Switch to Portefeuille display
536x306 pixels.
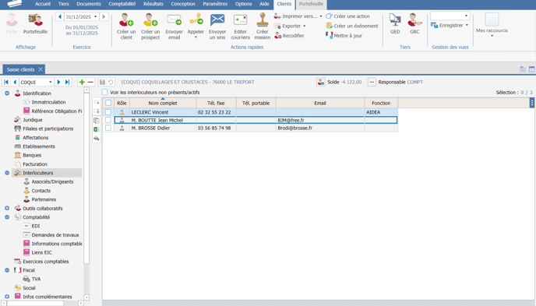coord(35,23)
